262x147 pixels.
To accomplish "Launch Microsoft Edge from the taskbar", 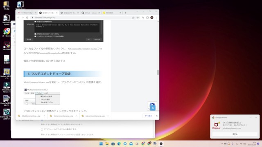I will click(119, 144).
